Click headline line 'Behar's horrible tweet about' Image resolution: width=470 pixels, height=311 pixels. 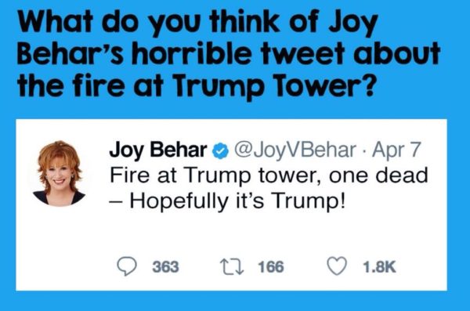[x=229, y=53]
